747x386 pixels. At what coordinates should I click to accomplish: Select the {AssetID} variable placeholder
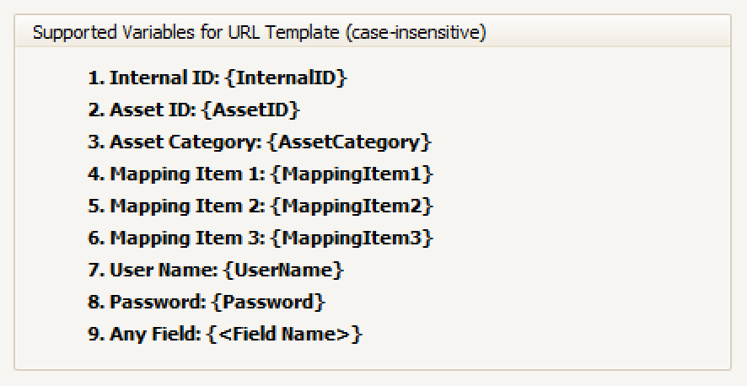pyautogui.click(x=253, y=110)
